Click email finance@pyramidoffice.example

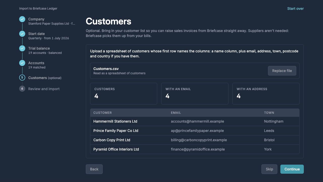(198, 149)
